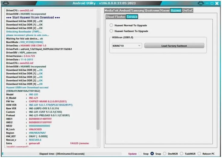Click the Update link
The height and width of the screenshot is (158, 222).
[x=132, y=154]
